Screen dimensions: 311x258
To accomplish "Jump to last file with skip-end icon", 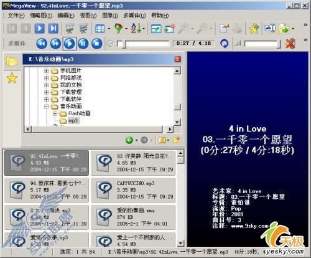I will point(53,29).
